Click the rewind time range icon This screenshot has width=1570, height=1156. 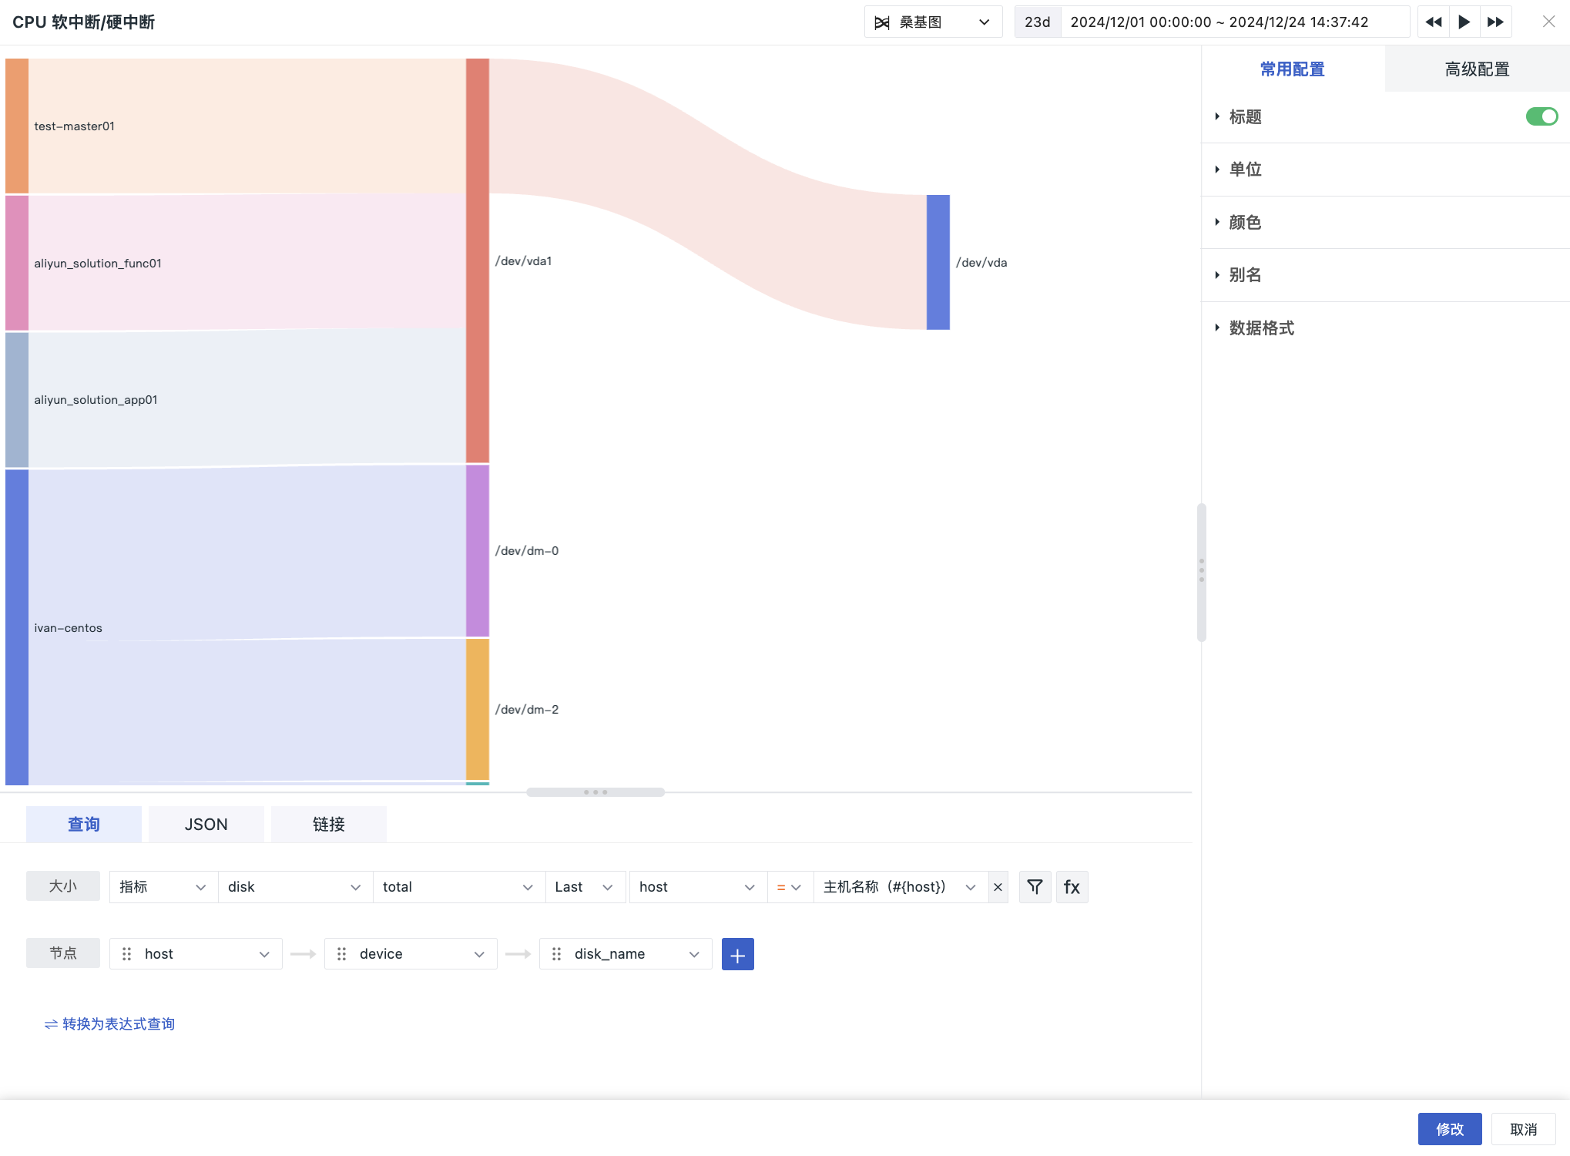(1433, 22)
